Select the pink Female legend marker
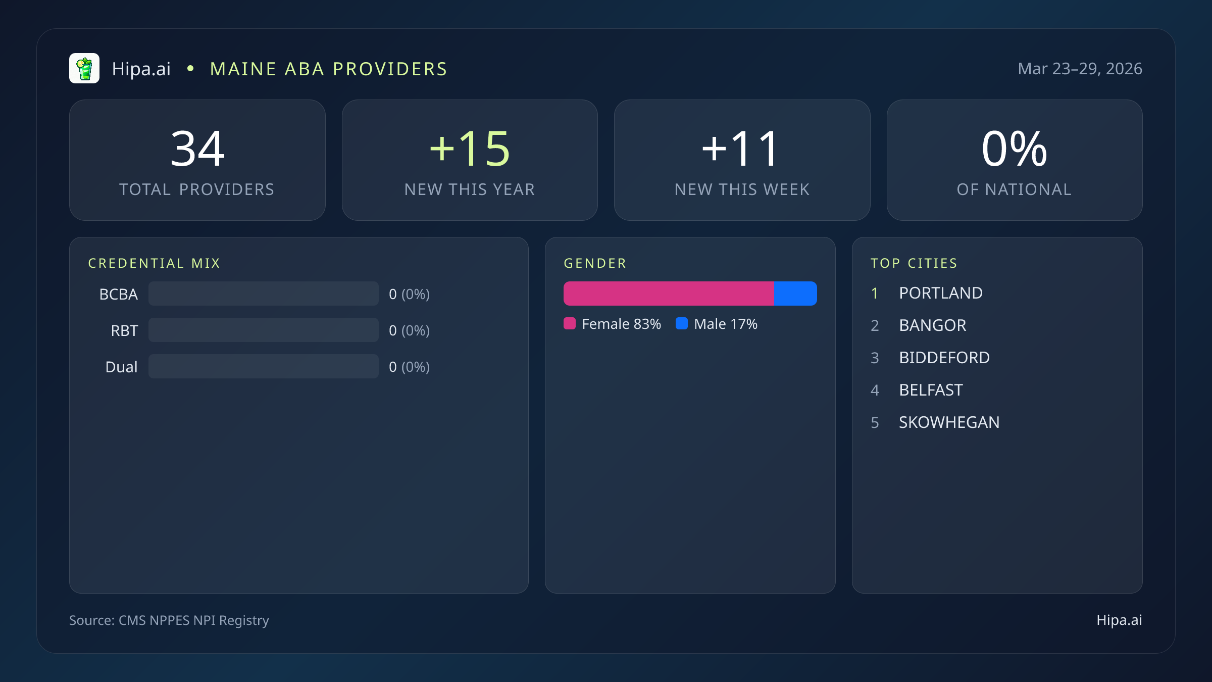 570,324
